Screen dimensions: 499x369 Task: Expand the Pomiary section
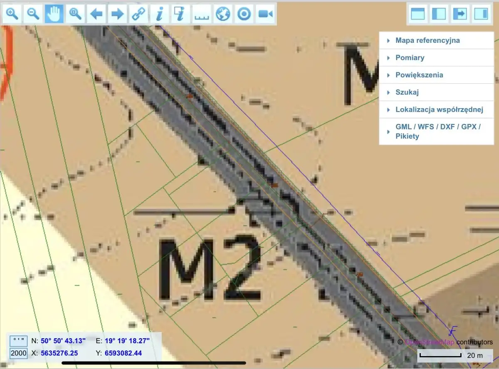[410, 57]
